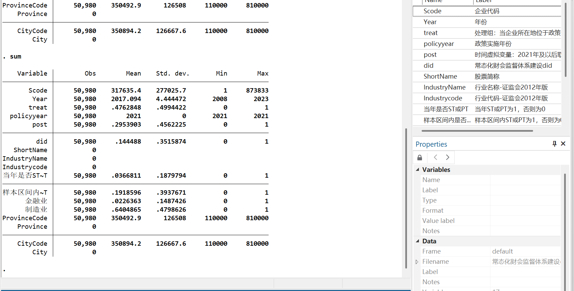
Task: Click the 当年是否ST~T mean value .0366811
Action: click(x=126, y=176)
